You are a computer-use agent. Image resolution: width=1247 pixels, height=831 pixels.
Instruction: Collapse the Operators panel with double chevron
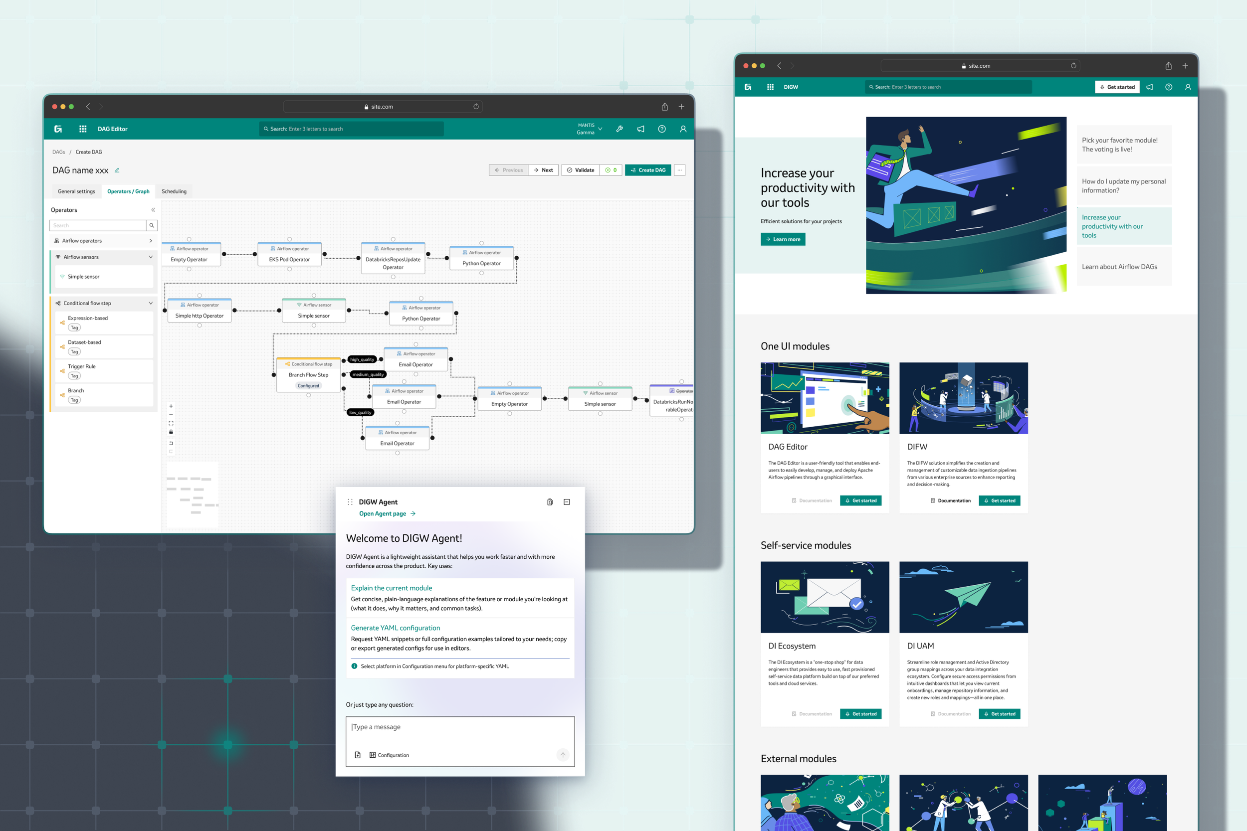[x=153, y=210]
